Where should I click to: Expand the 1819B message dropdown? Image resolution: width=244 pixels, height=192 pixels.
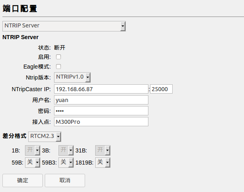coord(102,162)
